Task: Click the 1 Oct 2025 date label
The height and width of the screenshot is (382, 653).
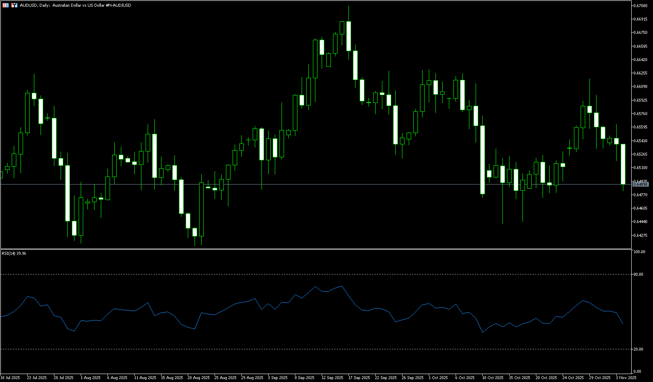Action: [x=438, y=377]
